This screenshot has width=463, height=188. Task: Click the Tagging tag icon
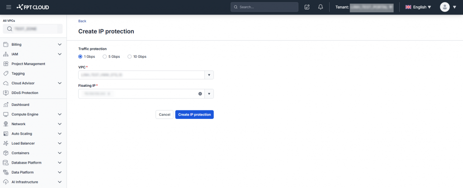(6, 73)
